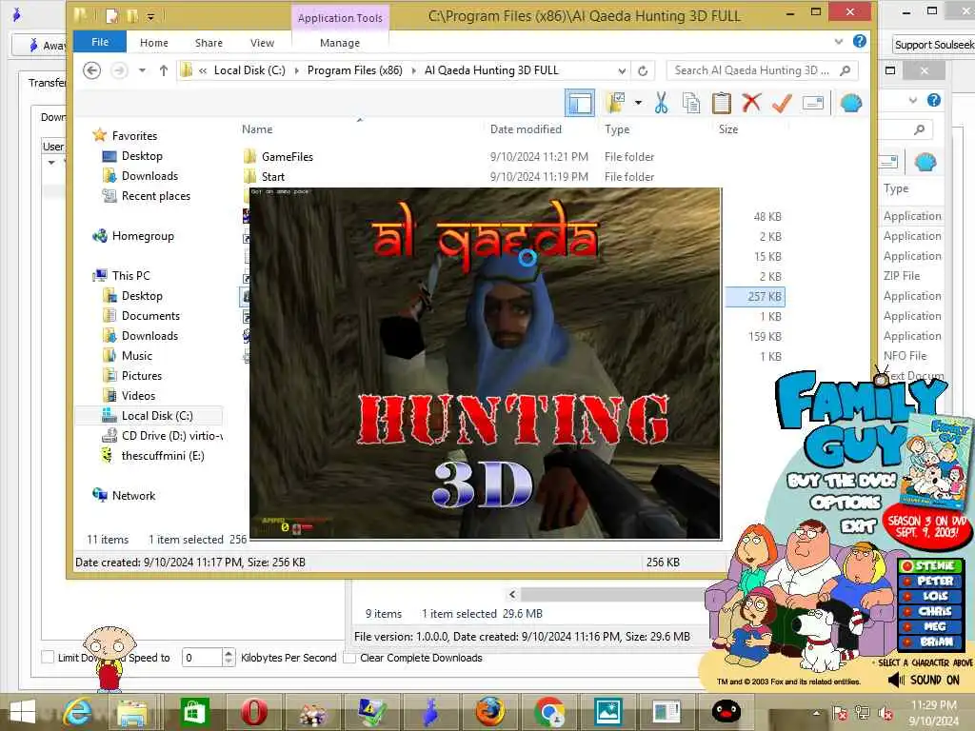Click the Rename toolbar icon
975x731 pixels.
click(813, 103)
